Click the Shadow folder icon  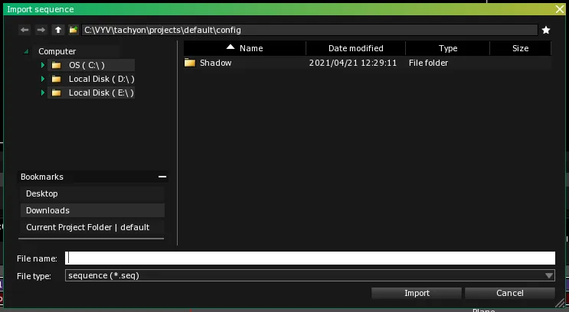tap(190, 63)
